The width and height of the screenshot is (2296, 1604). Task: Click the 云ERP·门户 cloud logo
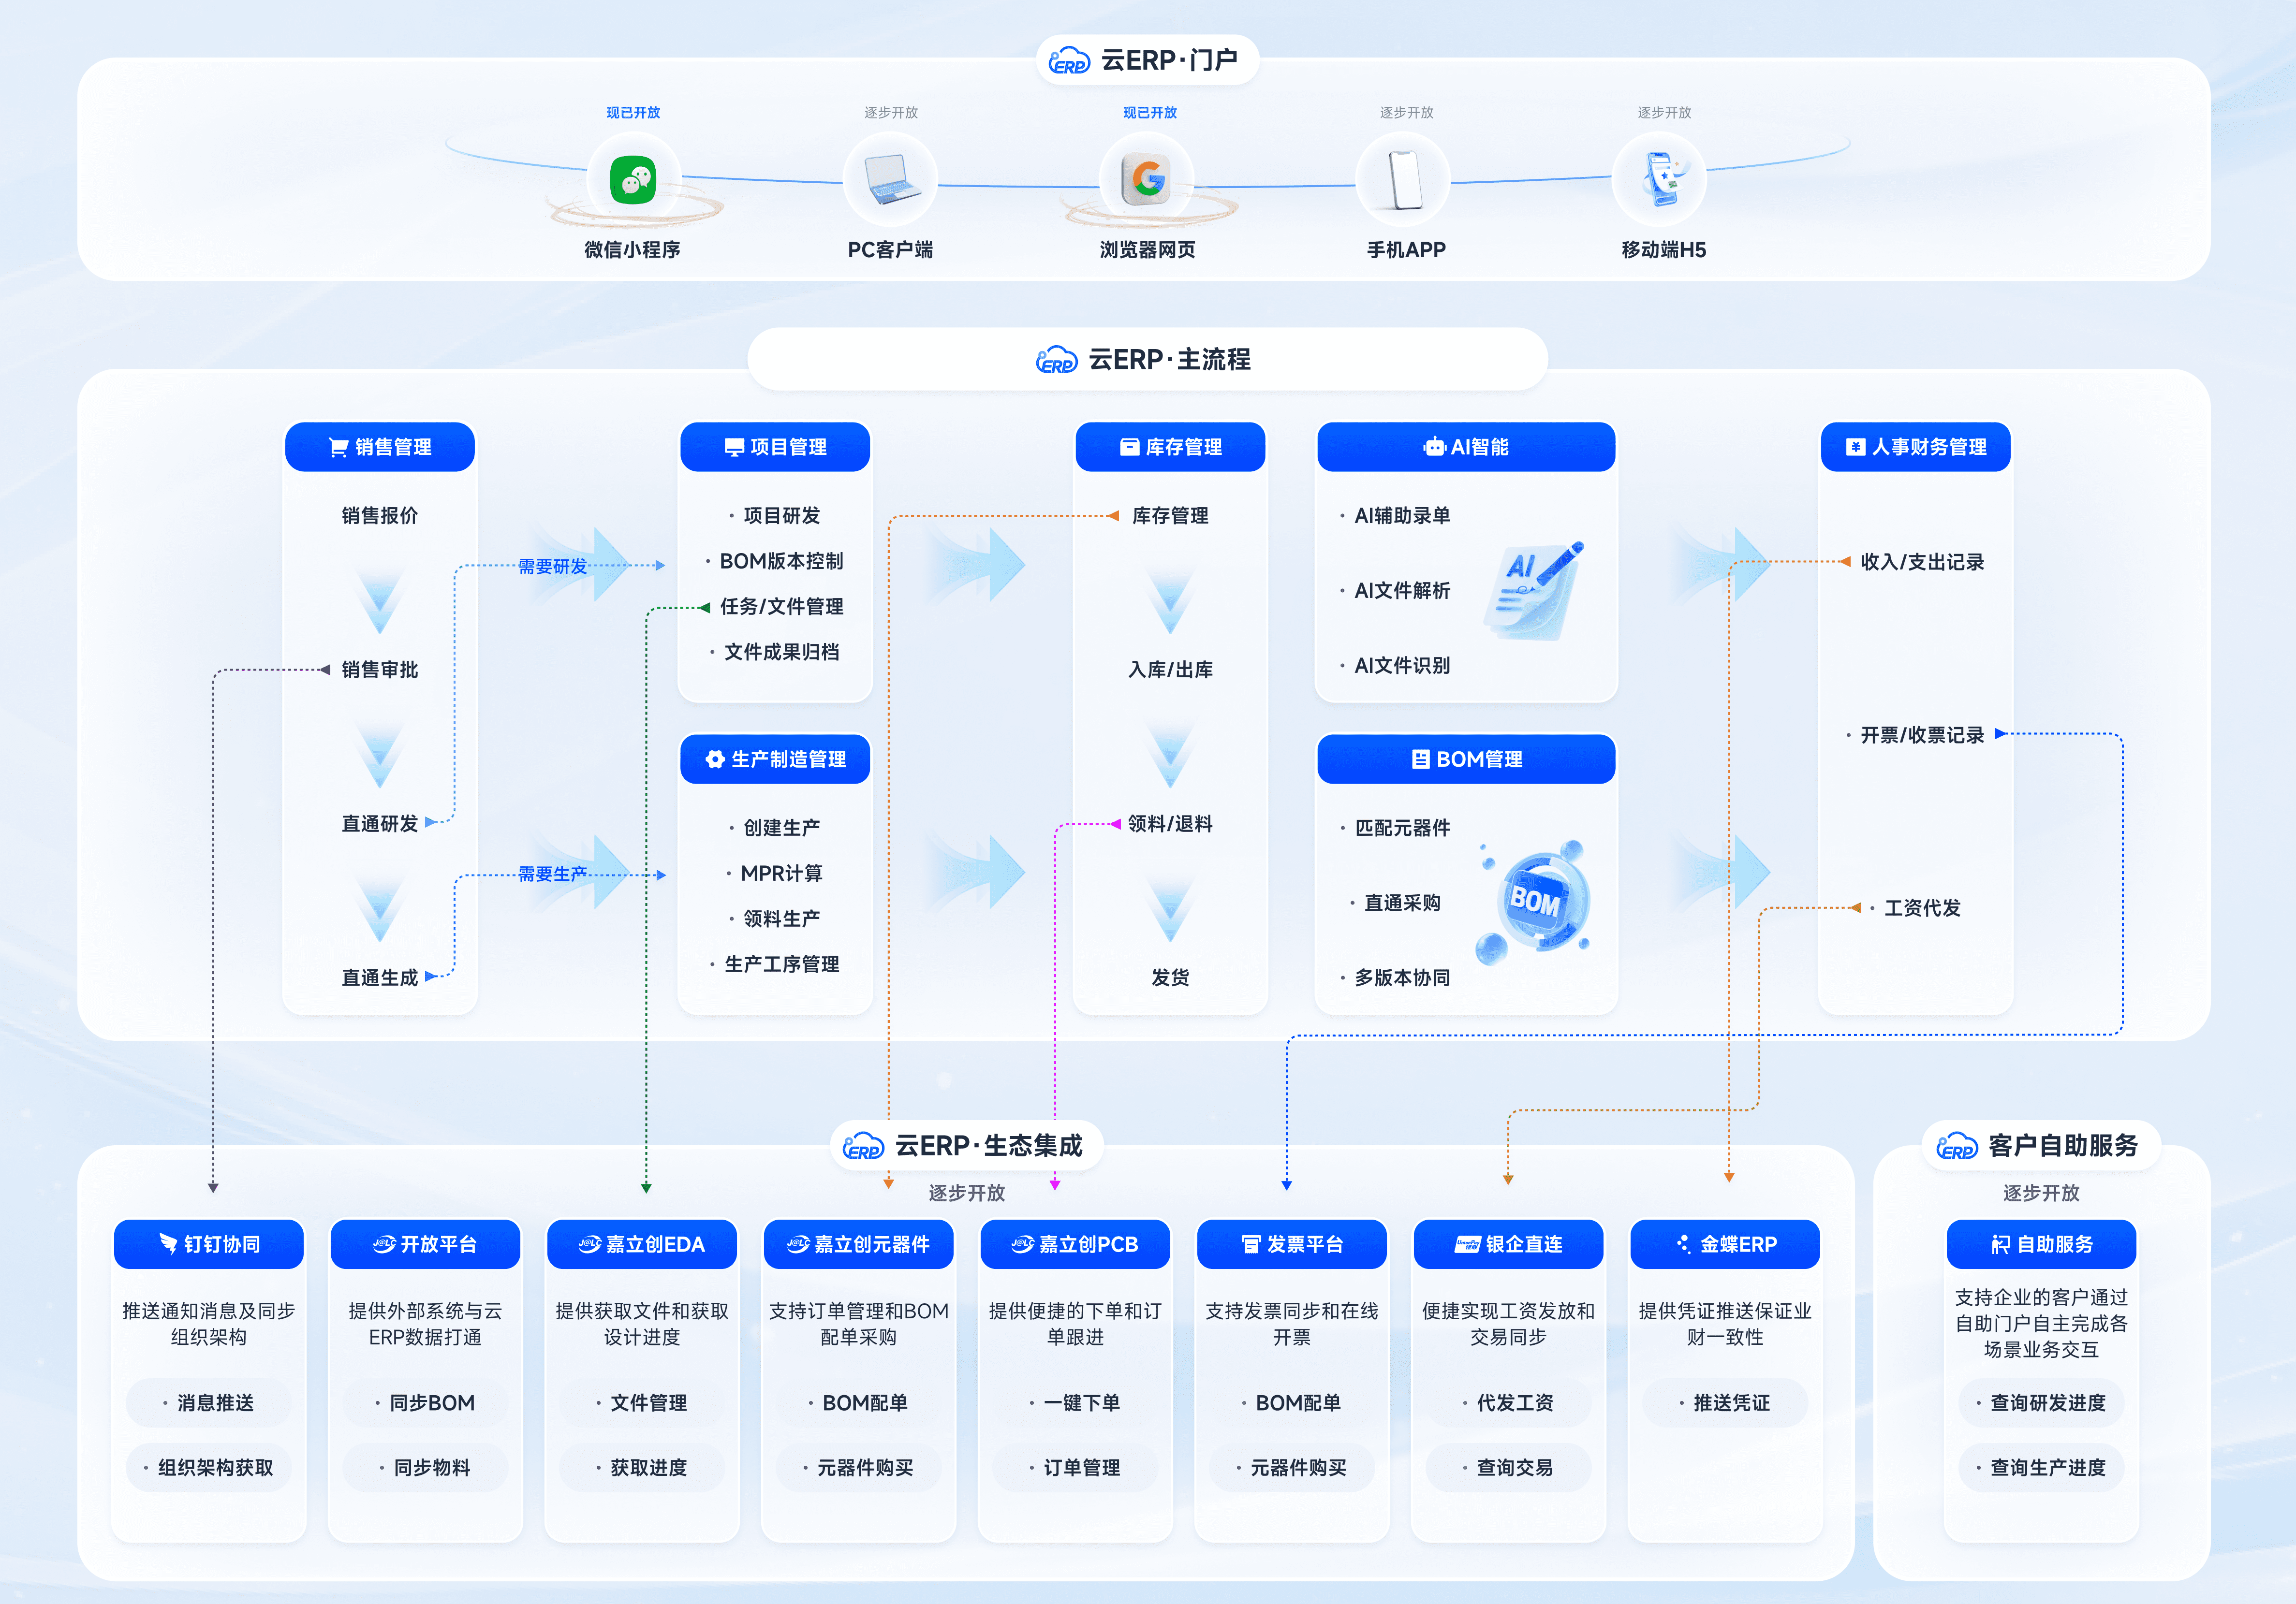click(1069, 61)
